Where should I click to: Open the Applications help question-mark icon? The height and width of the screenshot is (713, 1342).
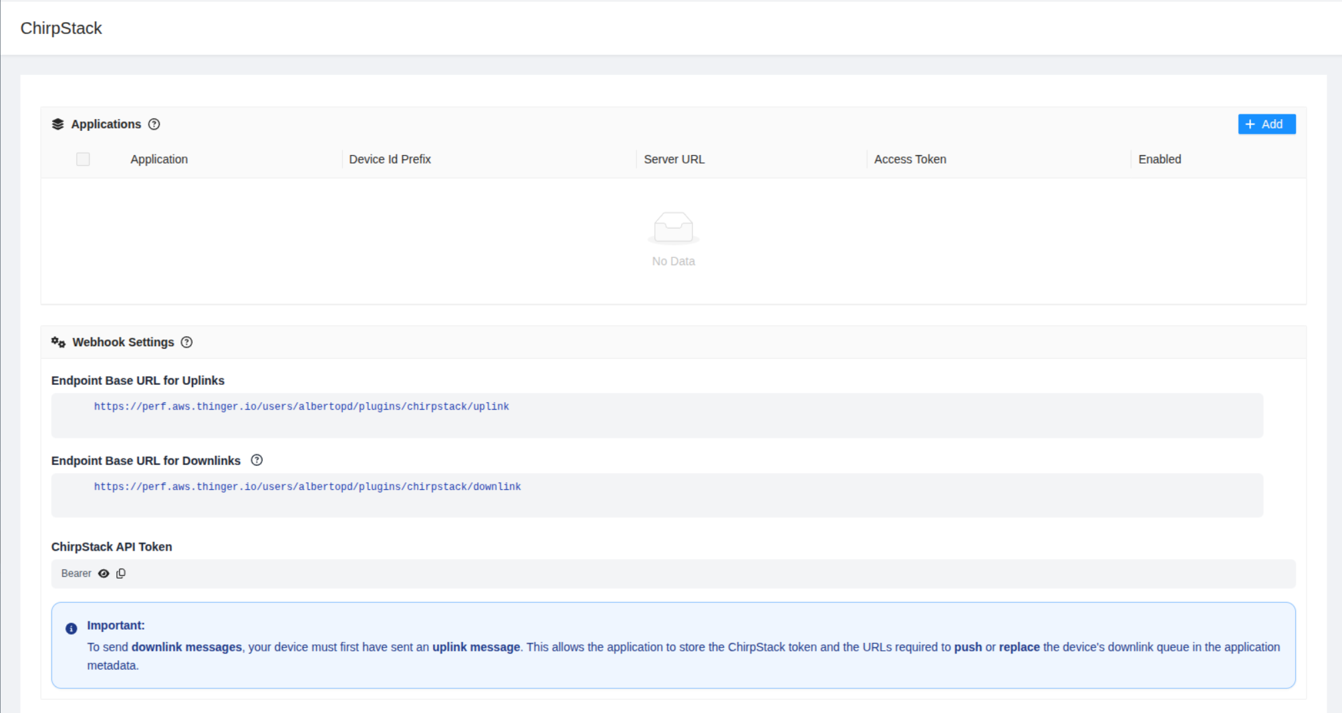click(154, 124)
